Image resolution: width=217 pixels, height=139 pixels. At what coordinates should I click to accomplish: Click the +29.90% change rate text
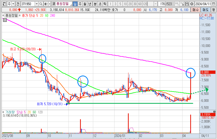tap(40, 10)
